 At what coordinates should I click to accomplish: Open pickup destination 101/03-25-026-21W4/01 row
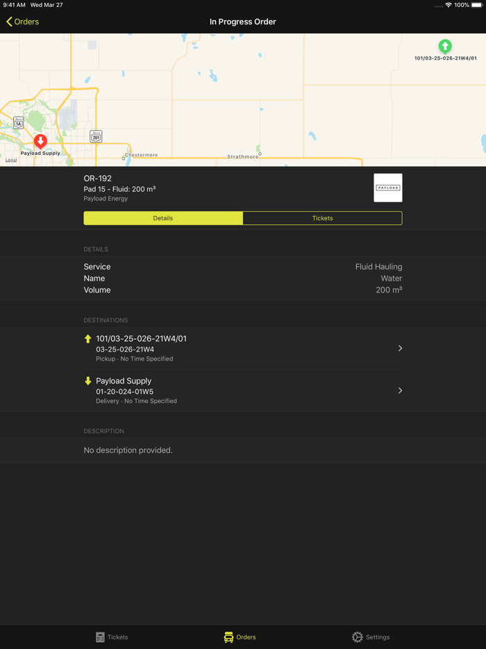click(x=243, y=348)
